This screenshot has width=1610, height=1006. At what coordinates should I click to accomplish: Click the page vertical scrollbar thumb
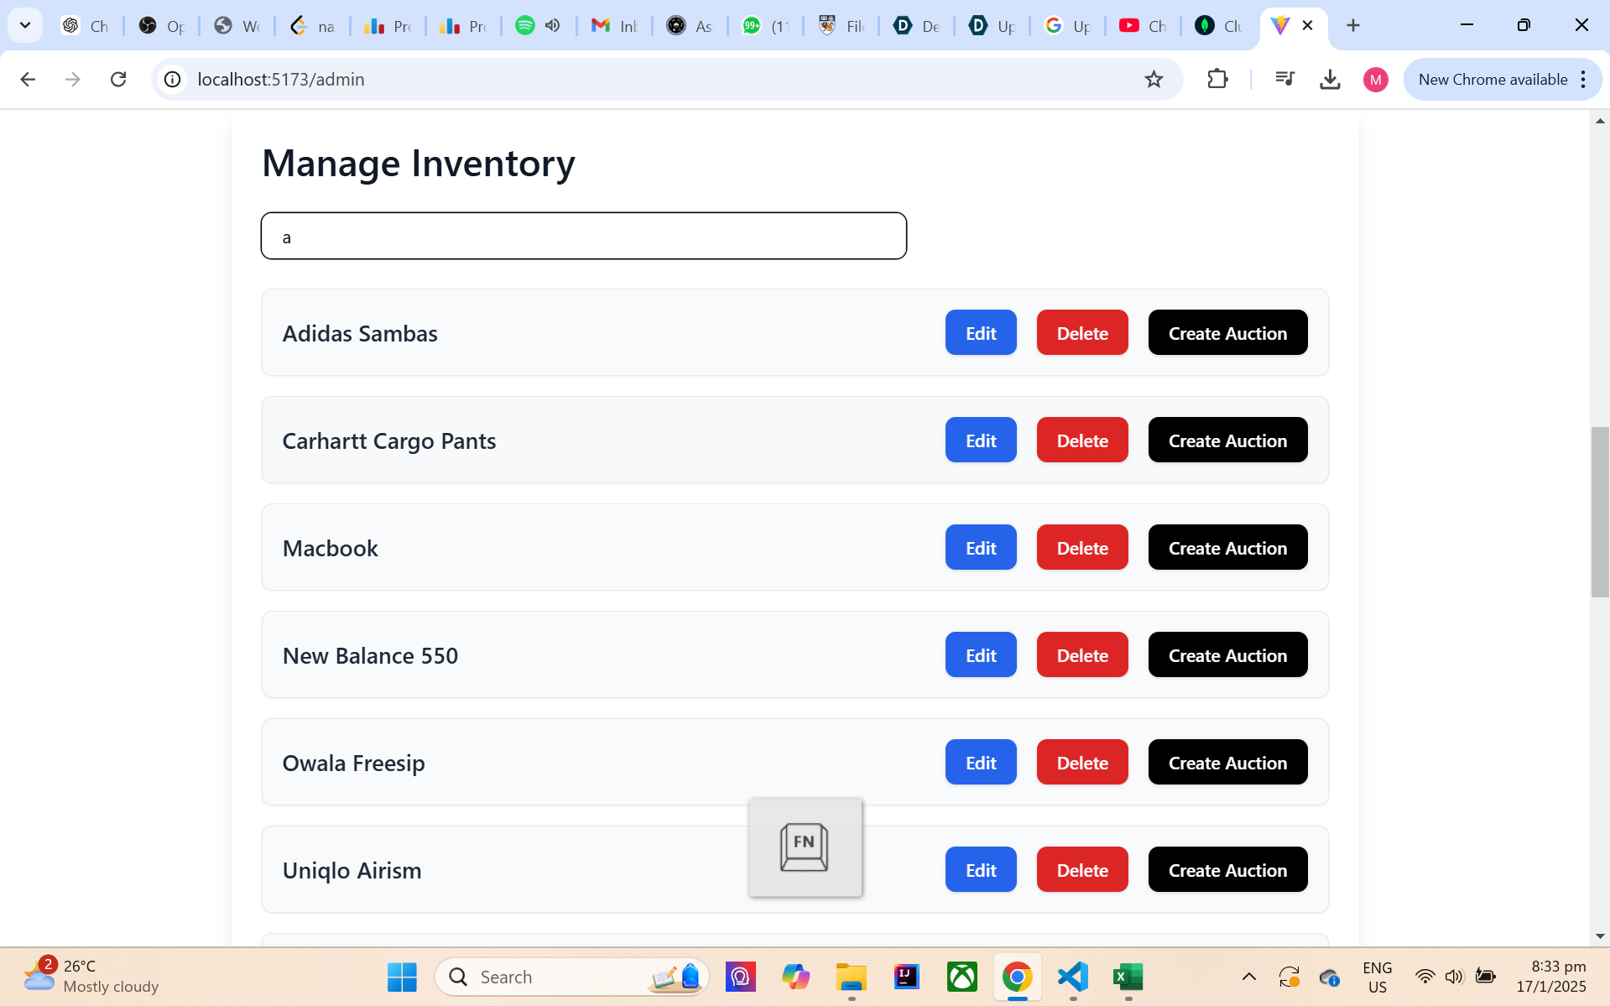[x=1600, y=512]
